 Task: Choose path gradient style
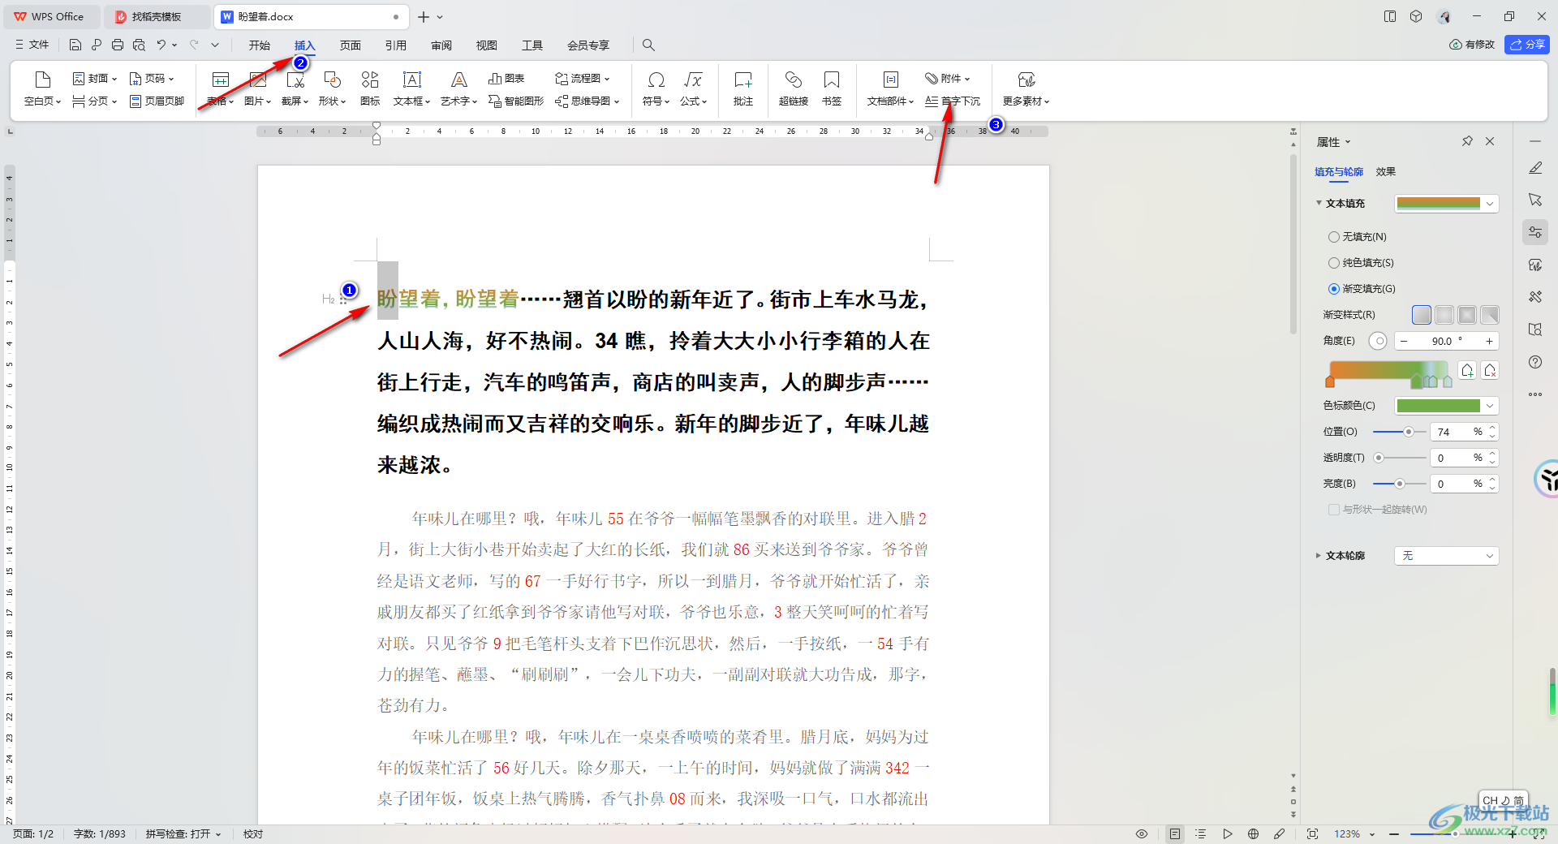click(1490, 315)
